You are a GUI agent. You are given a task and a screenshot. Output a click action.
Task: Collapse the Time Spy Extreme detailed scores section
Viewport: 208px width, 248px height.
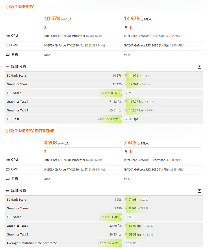199,191
